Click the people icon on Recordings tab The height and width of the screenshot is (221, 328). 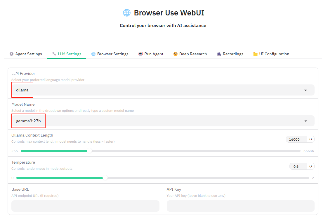point(219,54)
